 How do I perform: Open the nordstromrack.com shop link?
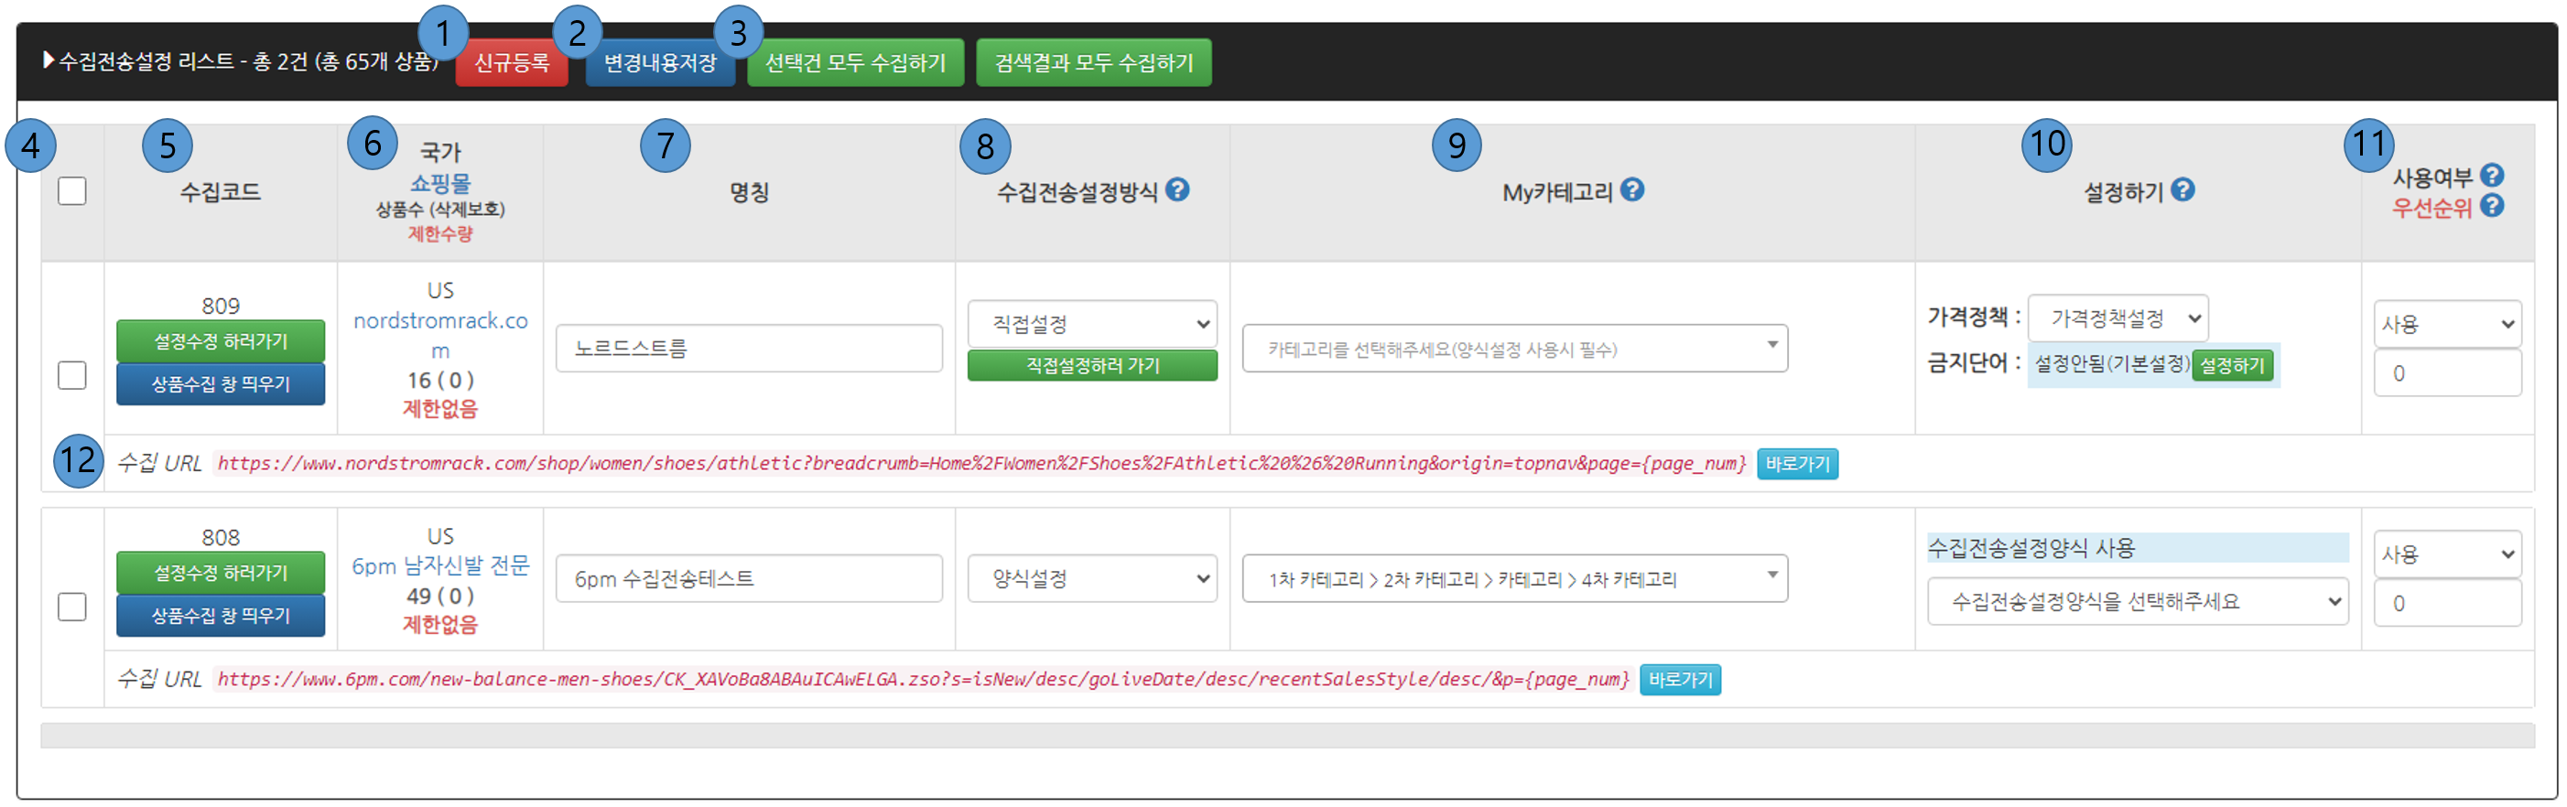pos(439,322)
